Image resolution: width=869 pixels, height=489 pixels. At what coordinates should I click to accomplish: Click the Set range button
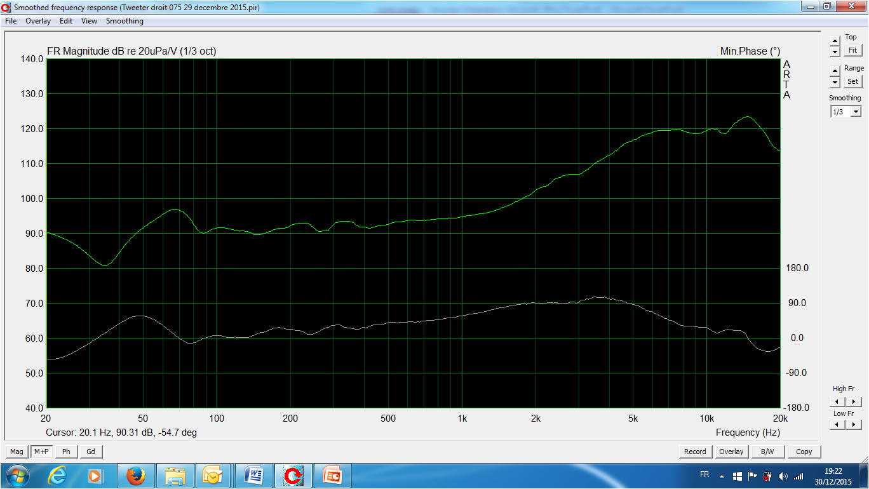(852, 81)
